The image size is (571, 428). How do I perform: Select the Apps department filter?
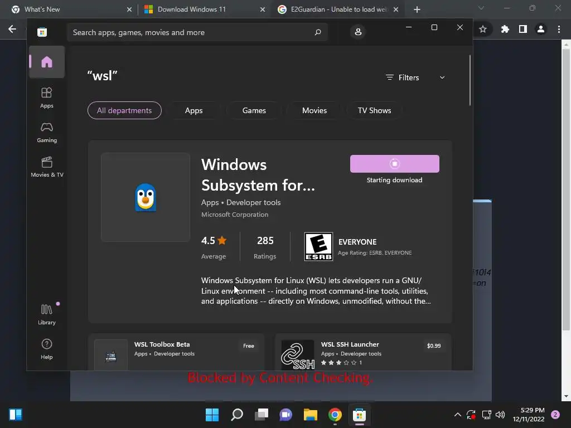click(x=193, y=110)
